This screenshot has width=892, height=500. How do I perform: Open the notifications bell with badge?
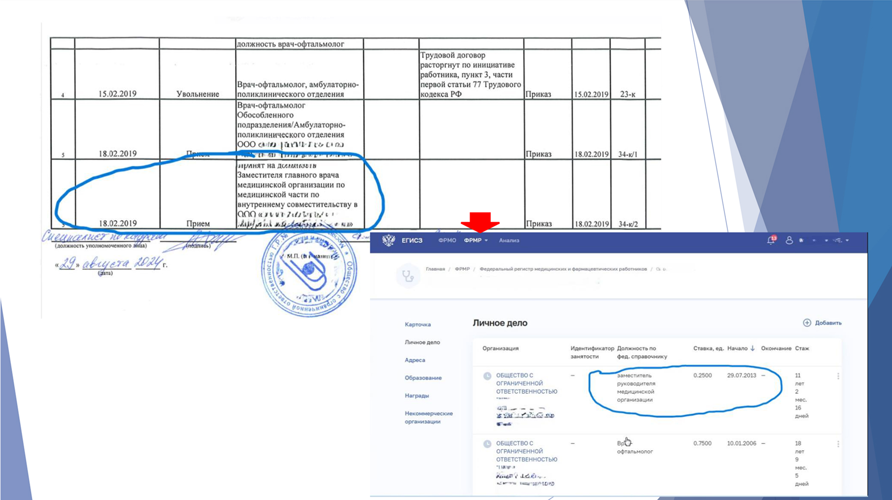(772, 240)
